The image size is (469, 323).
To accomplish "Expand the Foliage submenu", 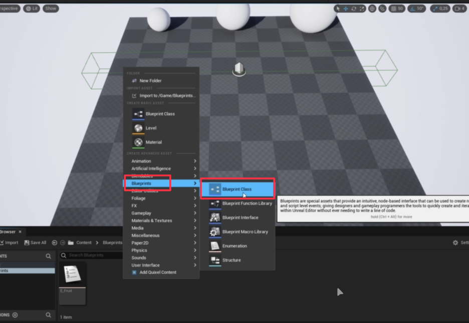I will [x=161, y=198].
